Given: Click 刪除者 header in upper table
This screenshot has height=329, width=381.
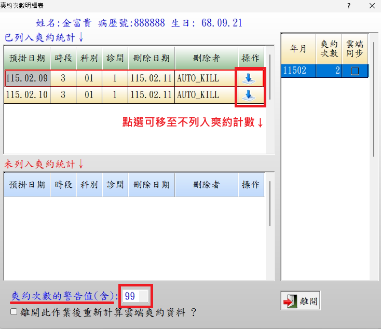Looking at the screenshot, I should coord(206,58).
